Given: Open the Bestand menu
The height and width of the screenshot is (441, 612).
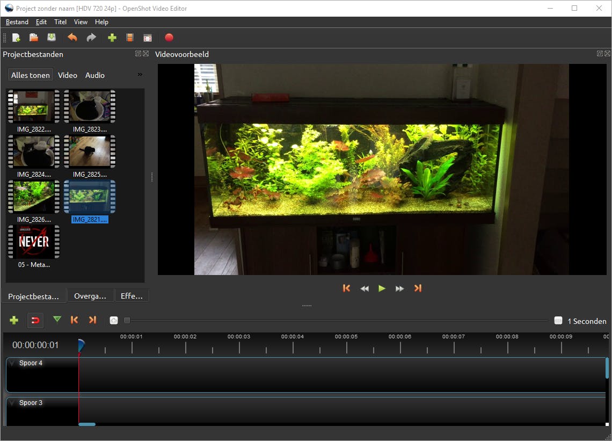Looking at the screenshot, I should point(17,22).
